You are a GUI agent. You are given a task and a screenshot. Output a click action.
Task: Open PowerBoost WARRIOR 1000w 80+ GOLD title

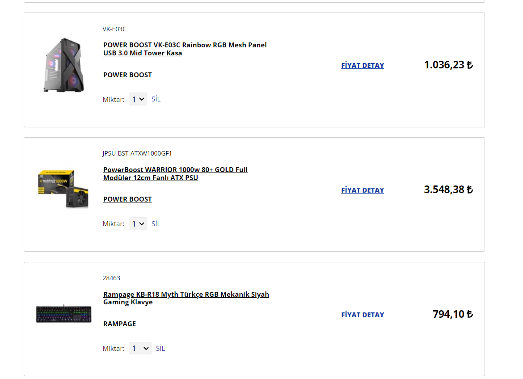coord(175,173)
